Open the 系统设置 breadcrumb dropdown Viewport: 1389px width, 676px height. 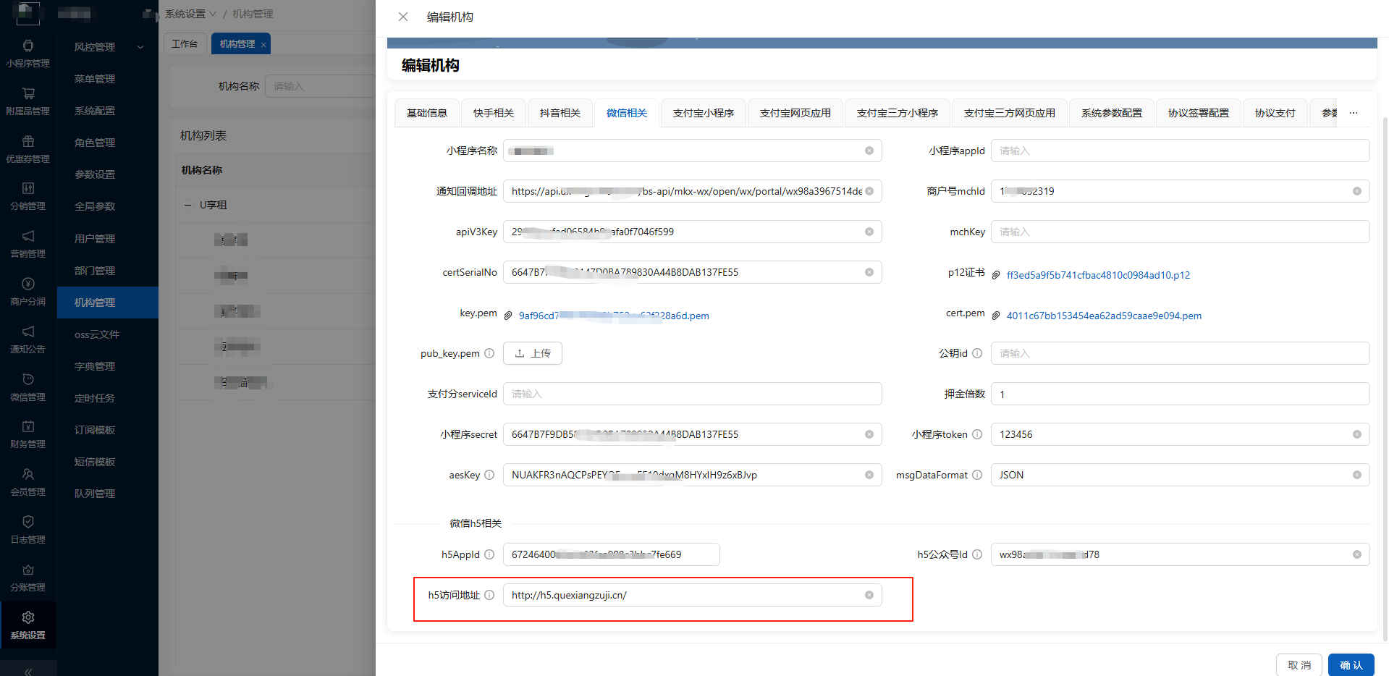point(190,14)
